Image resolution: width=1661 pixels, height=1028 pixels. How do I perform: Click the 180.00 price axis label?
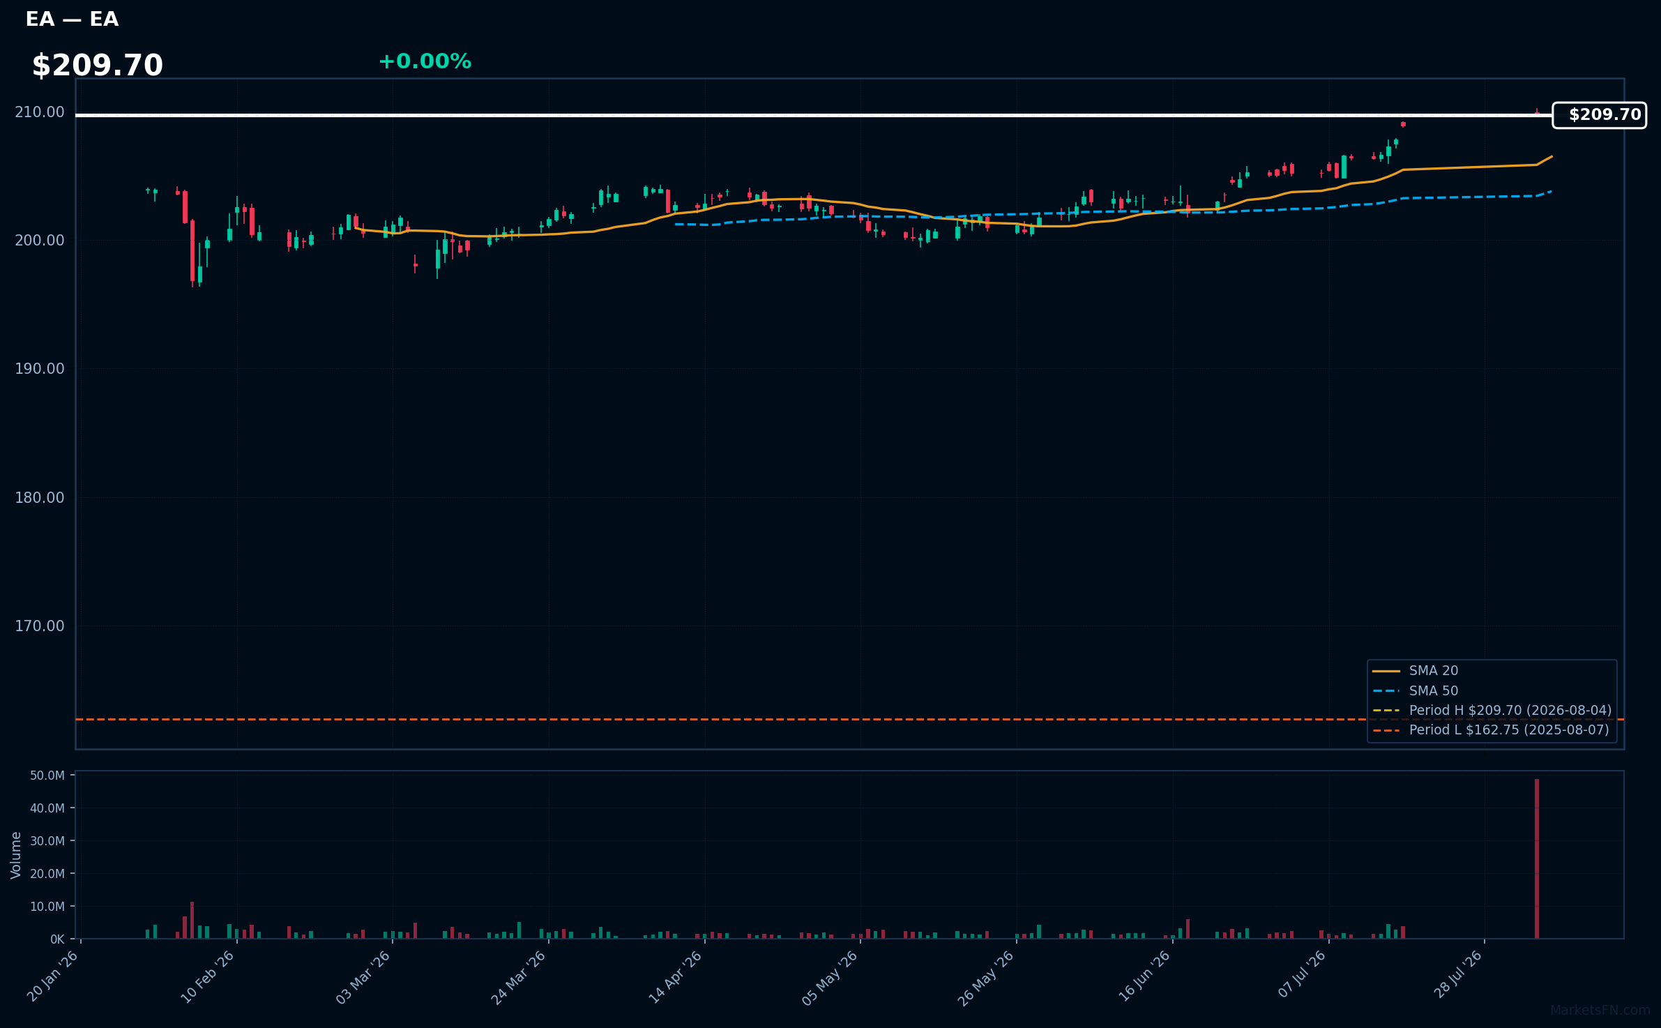coord(39,498)
